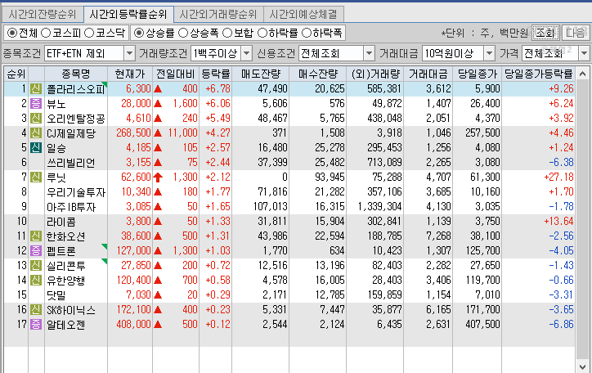Viewport: 592px width, 373px height.
Task: Click the green corner marker on 실리콘투
Action: tap(105, 261)
